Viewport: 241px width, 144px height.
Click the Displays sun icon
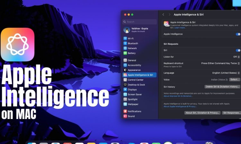point(125,90)
